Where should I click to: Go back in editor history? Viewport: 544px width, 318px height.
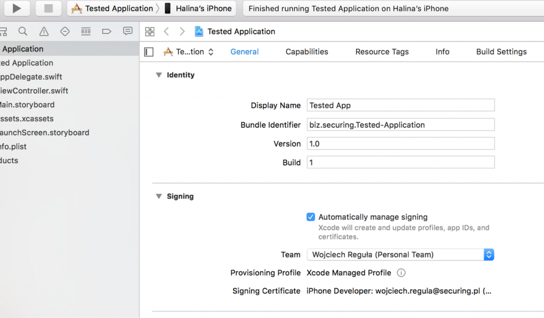point(166,31)
